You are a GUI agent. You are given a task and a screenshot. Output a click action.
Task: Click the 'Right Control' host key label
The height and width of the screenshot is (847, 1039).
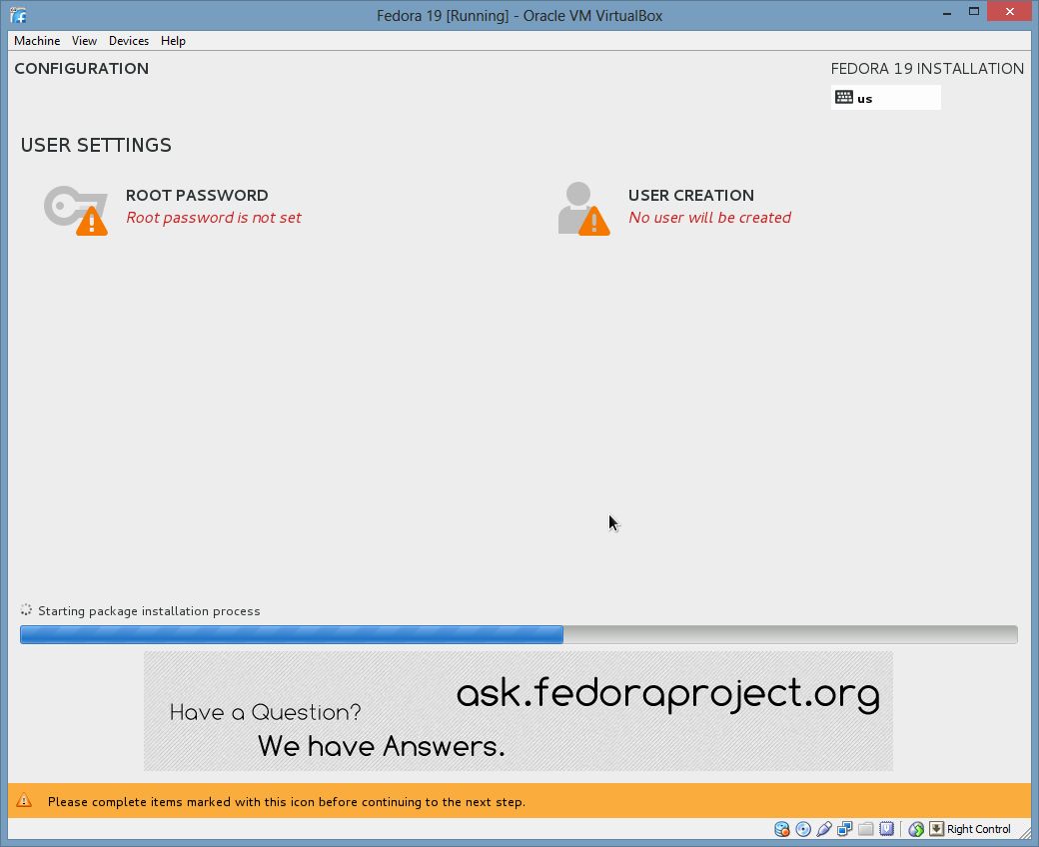click(x=979, y=829)
